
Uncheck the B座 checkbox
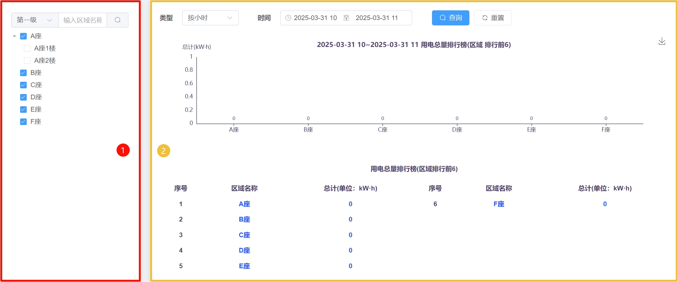tap(23, 73)
